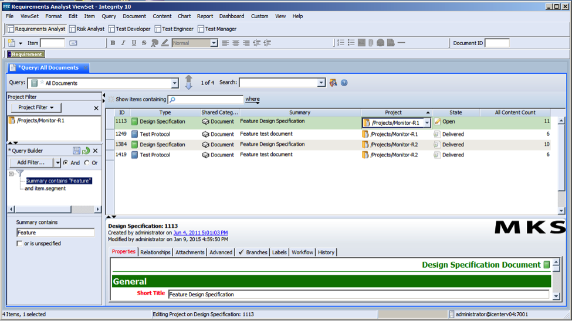Click the text highlight color icon
The width and height of the screenshot is (572, 321).
tap(155, 43)
